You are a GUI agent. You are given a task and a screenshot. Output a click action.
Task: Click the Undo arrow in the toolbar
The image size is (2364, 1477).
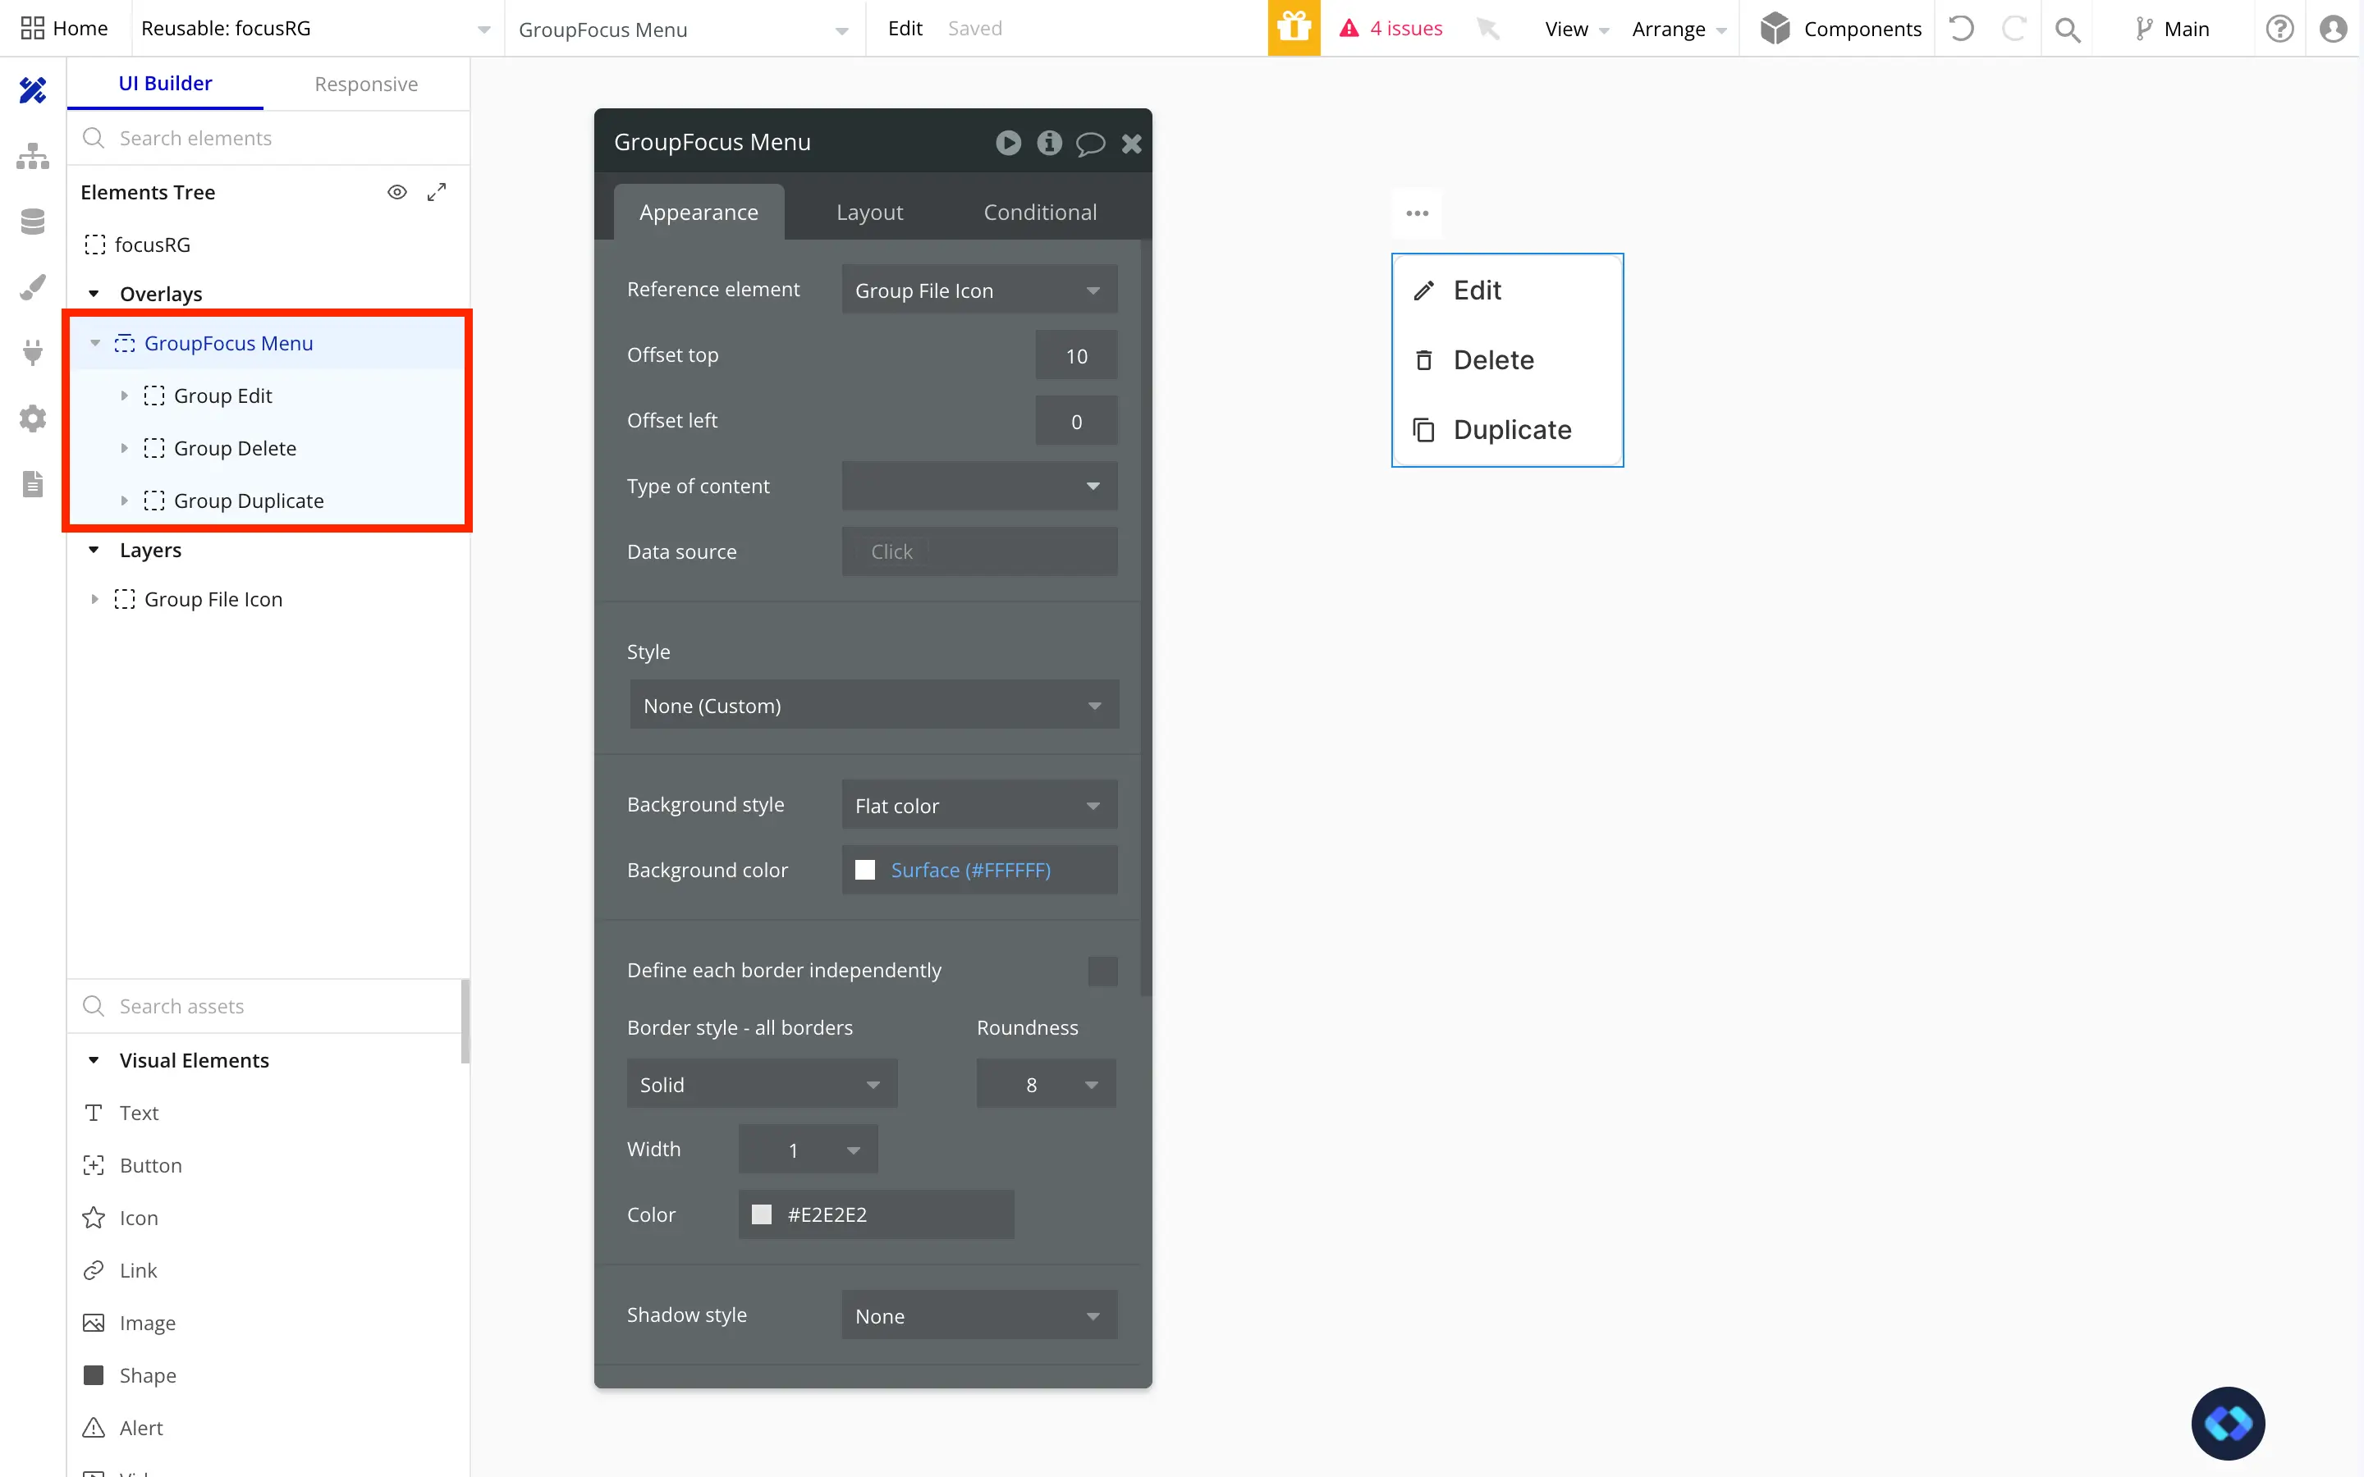coord(1962,29)
